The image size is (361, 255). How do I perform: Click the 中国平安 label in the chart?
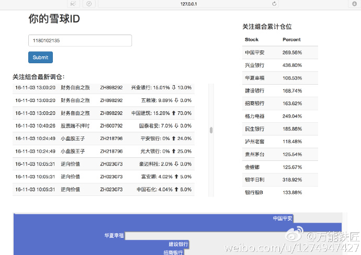tap(283, 218)
